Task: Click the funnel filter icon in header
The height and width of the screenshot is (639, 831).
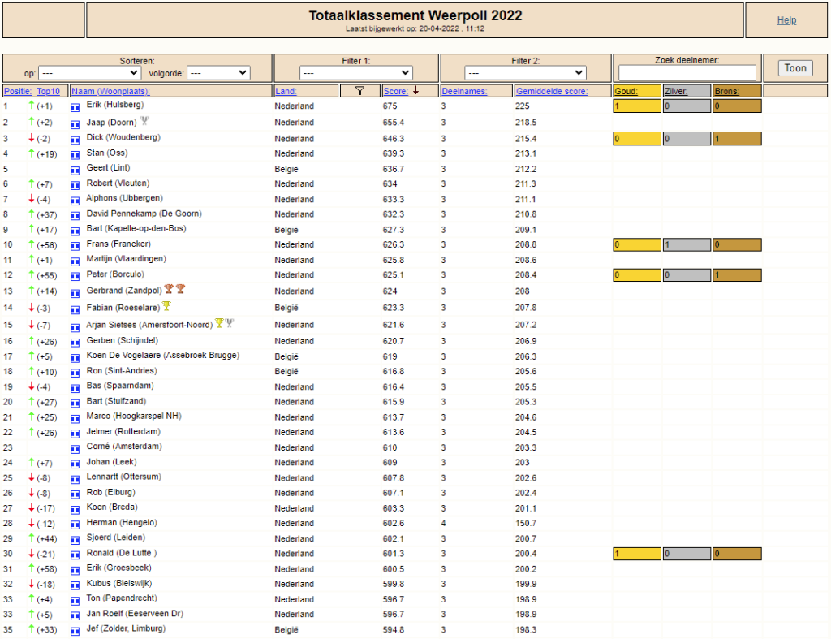Action: [360, 91]
